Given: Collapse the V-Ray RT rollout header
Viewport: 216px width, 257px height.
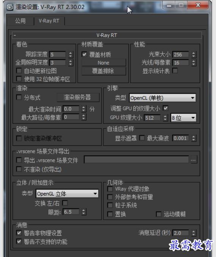Looking at the screenshot, I should click(107, 35).
